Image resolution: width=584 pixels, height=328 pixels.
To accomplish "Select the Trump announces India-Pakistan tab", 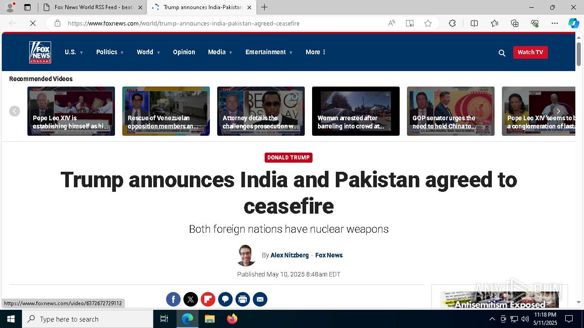I will (x=203, y=7).
